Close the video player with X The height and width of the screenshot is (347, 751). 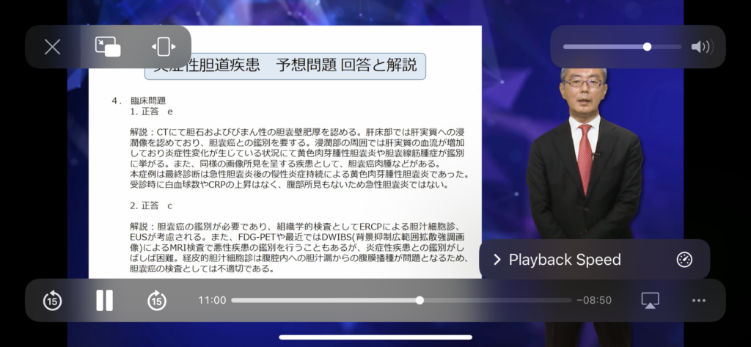coord(53,47)
